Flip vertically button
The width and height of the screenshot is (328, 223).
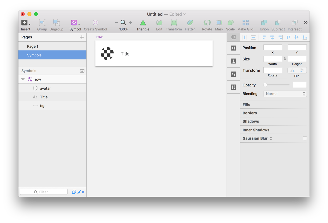click(x=302, y=70)
